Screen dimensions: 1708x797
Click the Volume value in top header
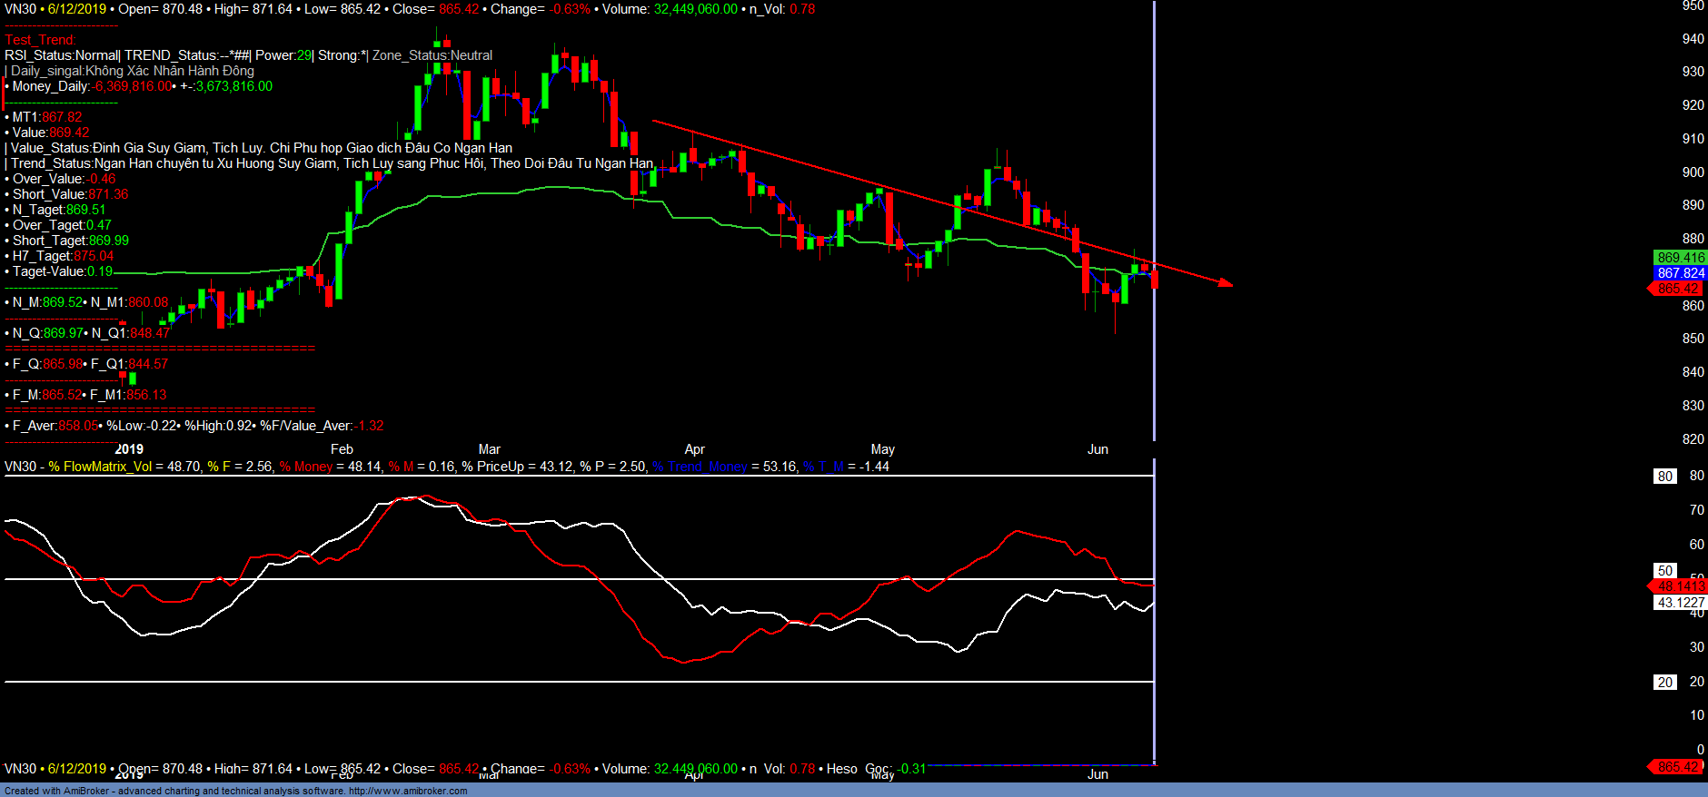695,9
